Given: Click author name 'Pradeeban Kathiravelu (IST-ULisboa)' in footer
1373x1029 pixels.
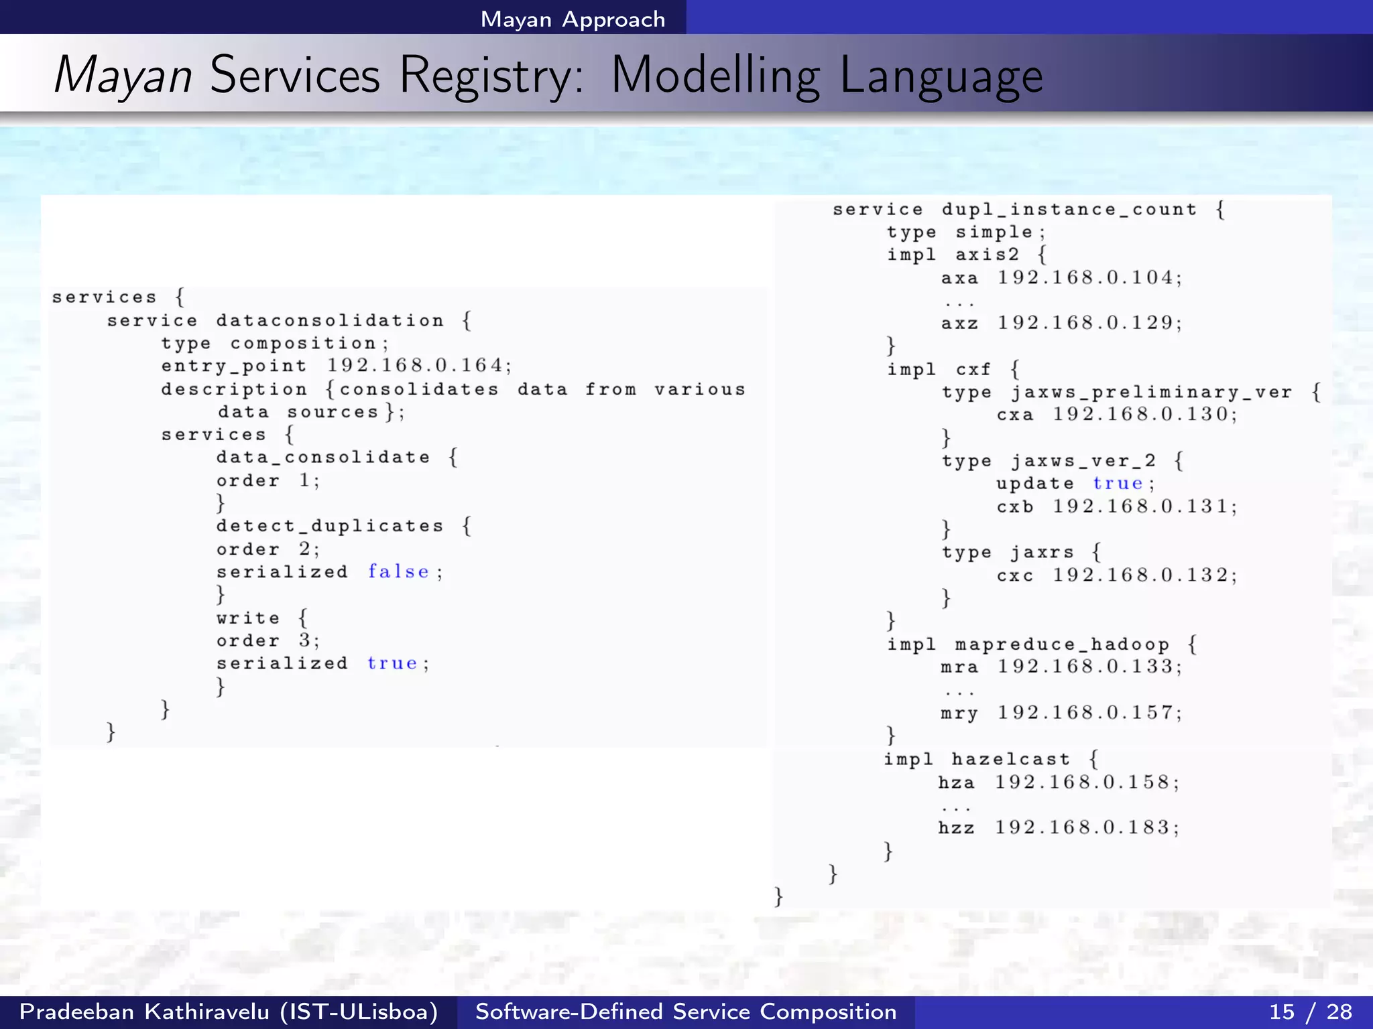Looking at the screenshot, I should (x=229, y=1012).
